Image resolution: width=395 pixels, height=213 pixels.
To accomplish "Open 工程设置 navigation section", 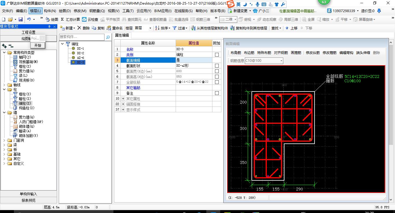I will tap(28, 32).
